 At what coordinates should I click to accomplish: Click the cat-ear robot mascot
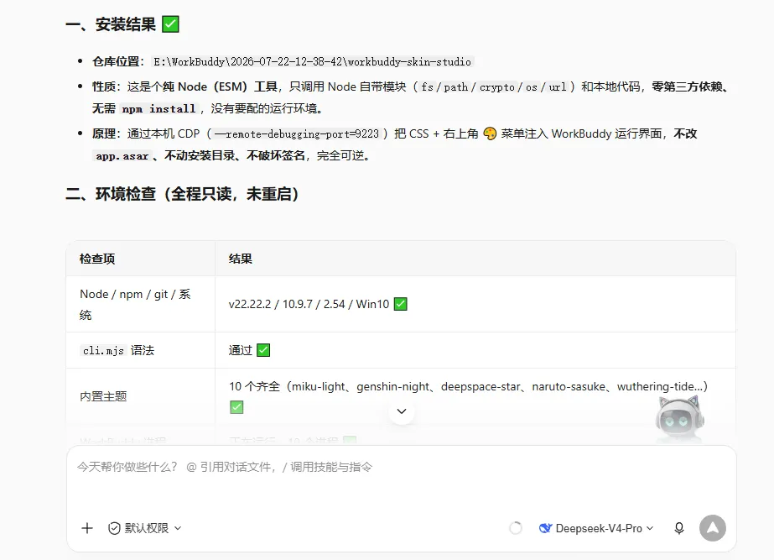(680, 417)
